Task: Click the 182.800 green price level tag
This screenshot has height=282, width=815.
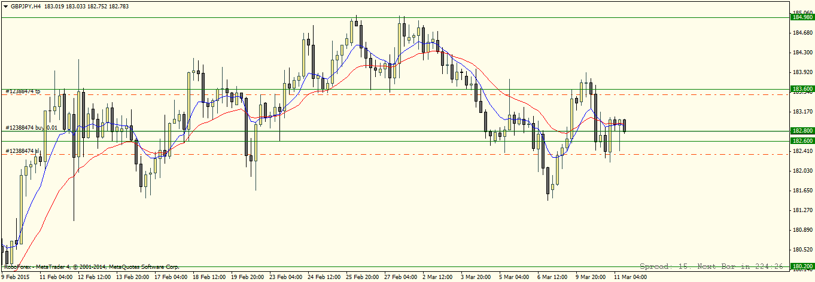Action: click(802, 130)
